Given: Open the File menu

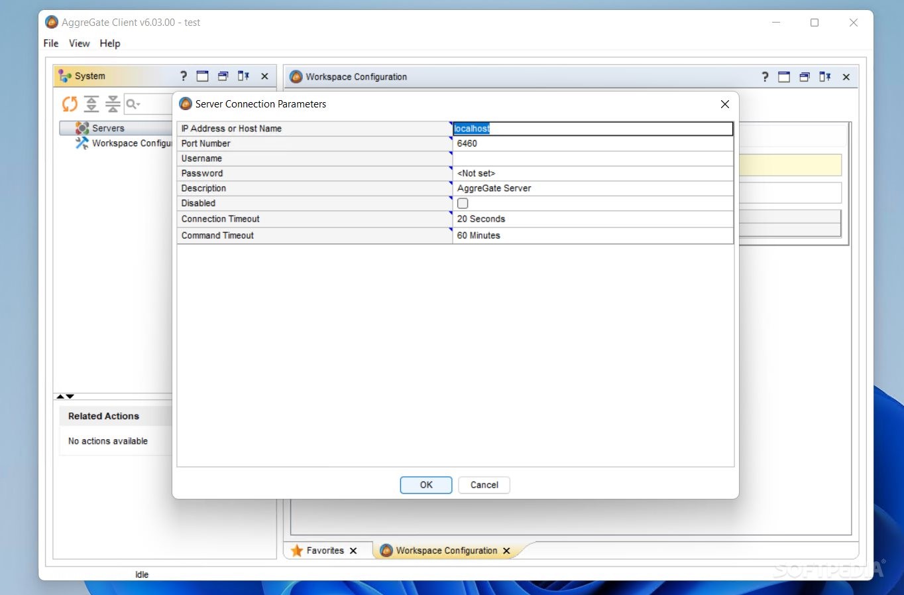Looking at the screenshot, I should pyautogui.click(x=51, y=43).
